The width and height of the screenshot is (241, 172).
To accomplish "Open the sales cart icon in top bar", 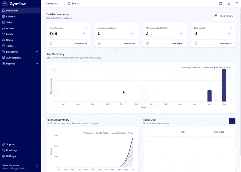I will pos(229,3).
